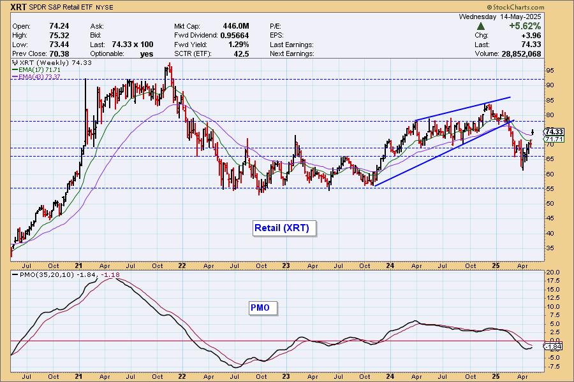Click the Open value 74.24
The width and height of the screenshot is (574, 382).
tap(59, 26)
